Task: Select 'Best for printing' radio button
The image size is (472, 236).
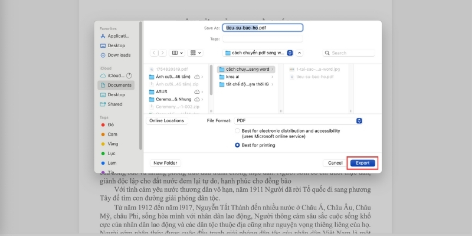Action: pyautogui.click(x=238, y=145)
